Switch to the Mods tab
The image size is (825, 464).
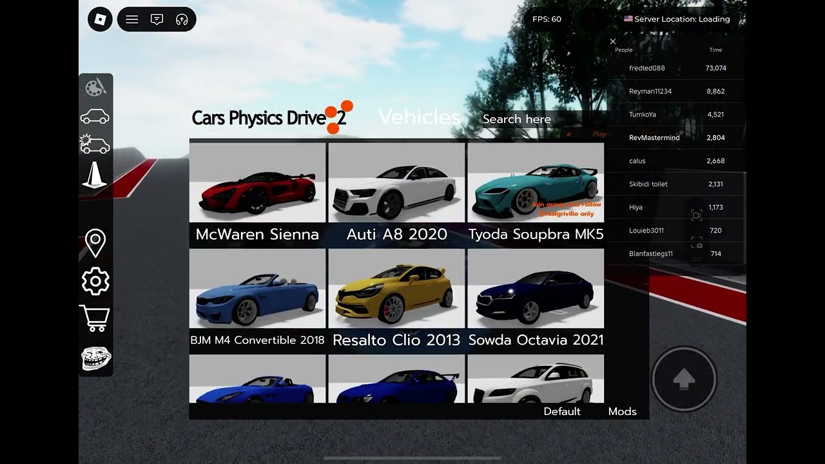[x=623, y=411]
